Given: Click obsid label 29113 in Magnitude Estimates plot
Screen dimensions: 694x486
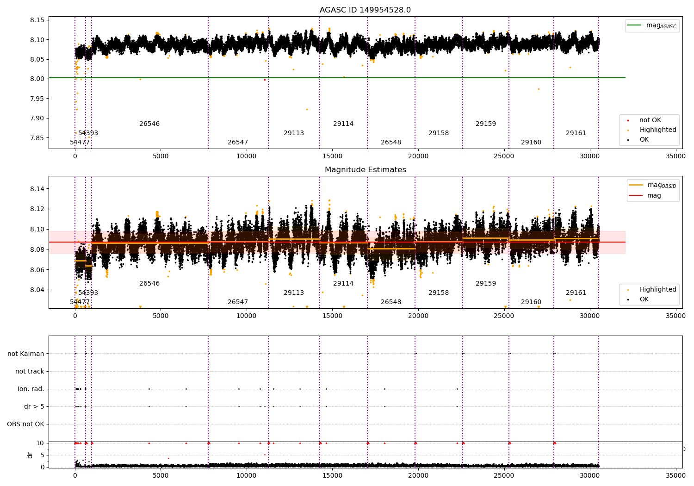Looking at the screenshot, I should point(294,293).
